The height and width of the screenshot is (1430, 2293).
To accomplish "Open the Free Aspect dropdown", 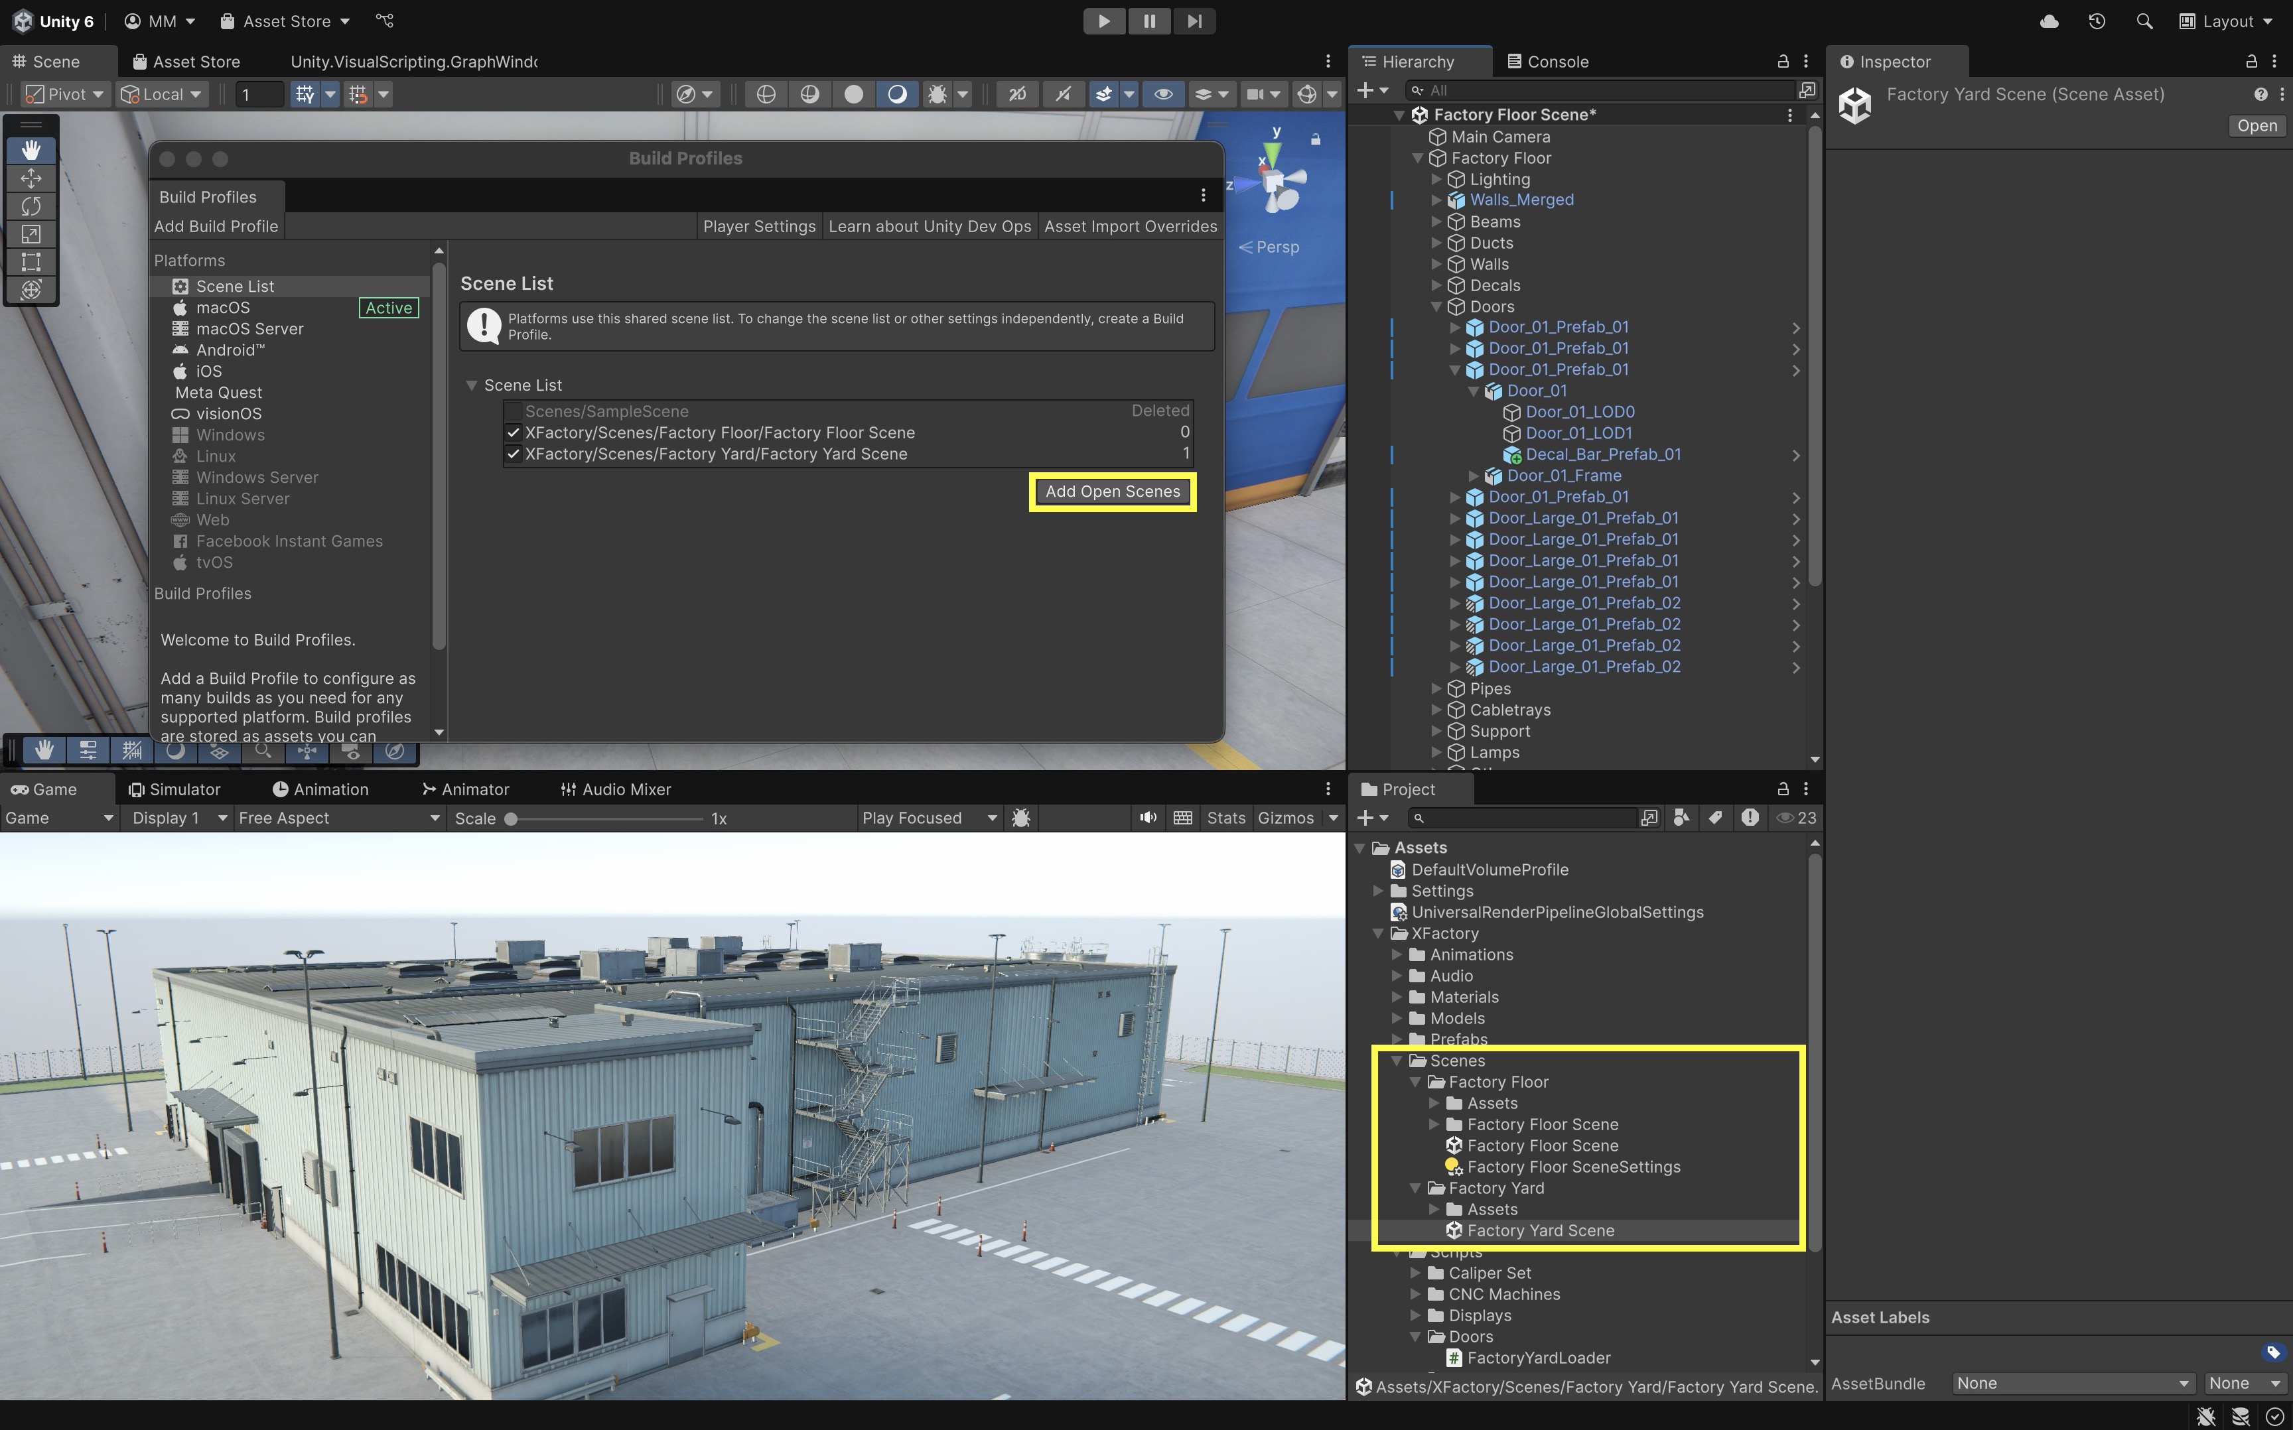I will point(338,818).
